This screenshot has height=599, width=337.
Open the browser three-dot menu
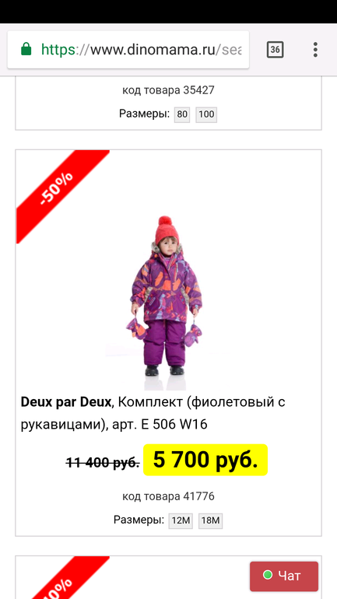pyautogui.click(x=315, y=50)
